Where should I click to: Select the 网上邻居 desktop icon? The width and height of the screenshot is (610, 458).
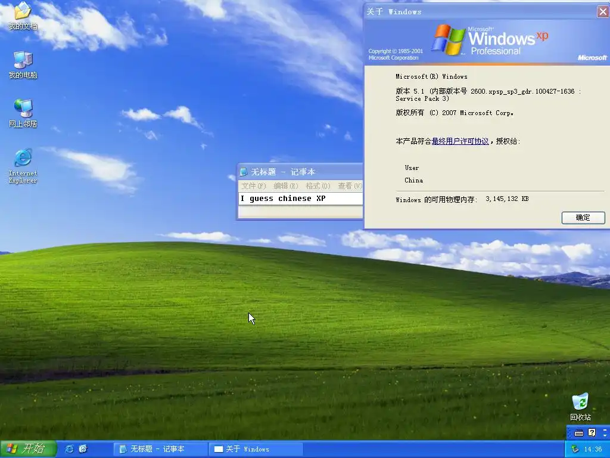point(23,114)
